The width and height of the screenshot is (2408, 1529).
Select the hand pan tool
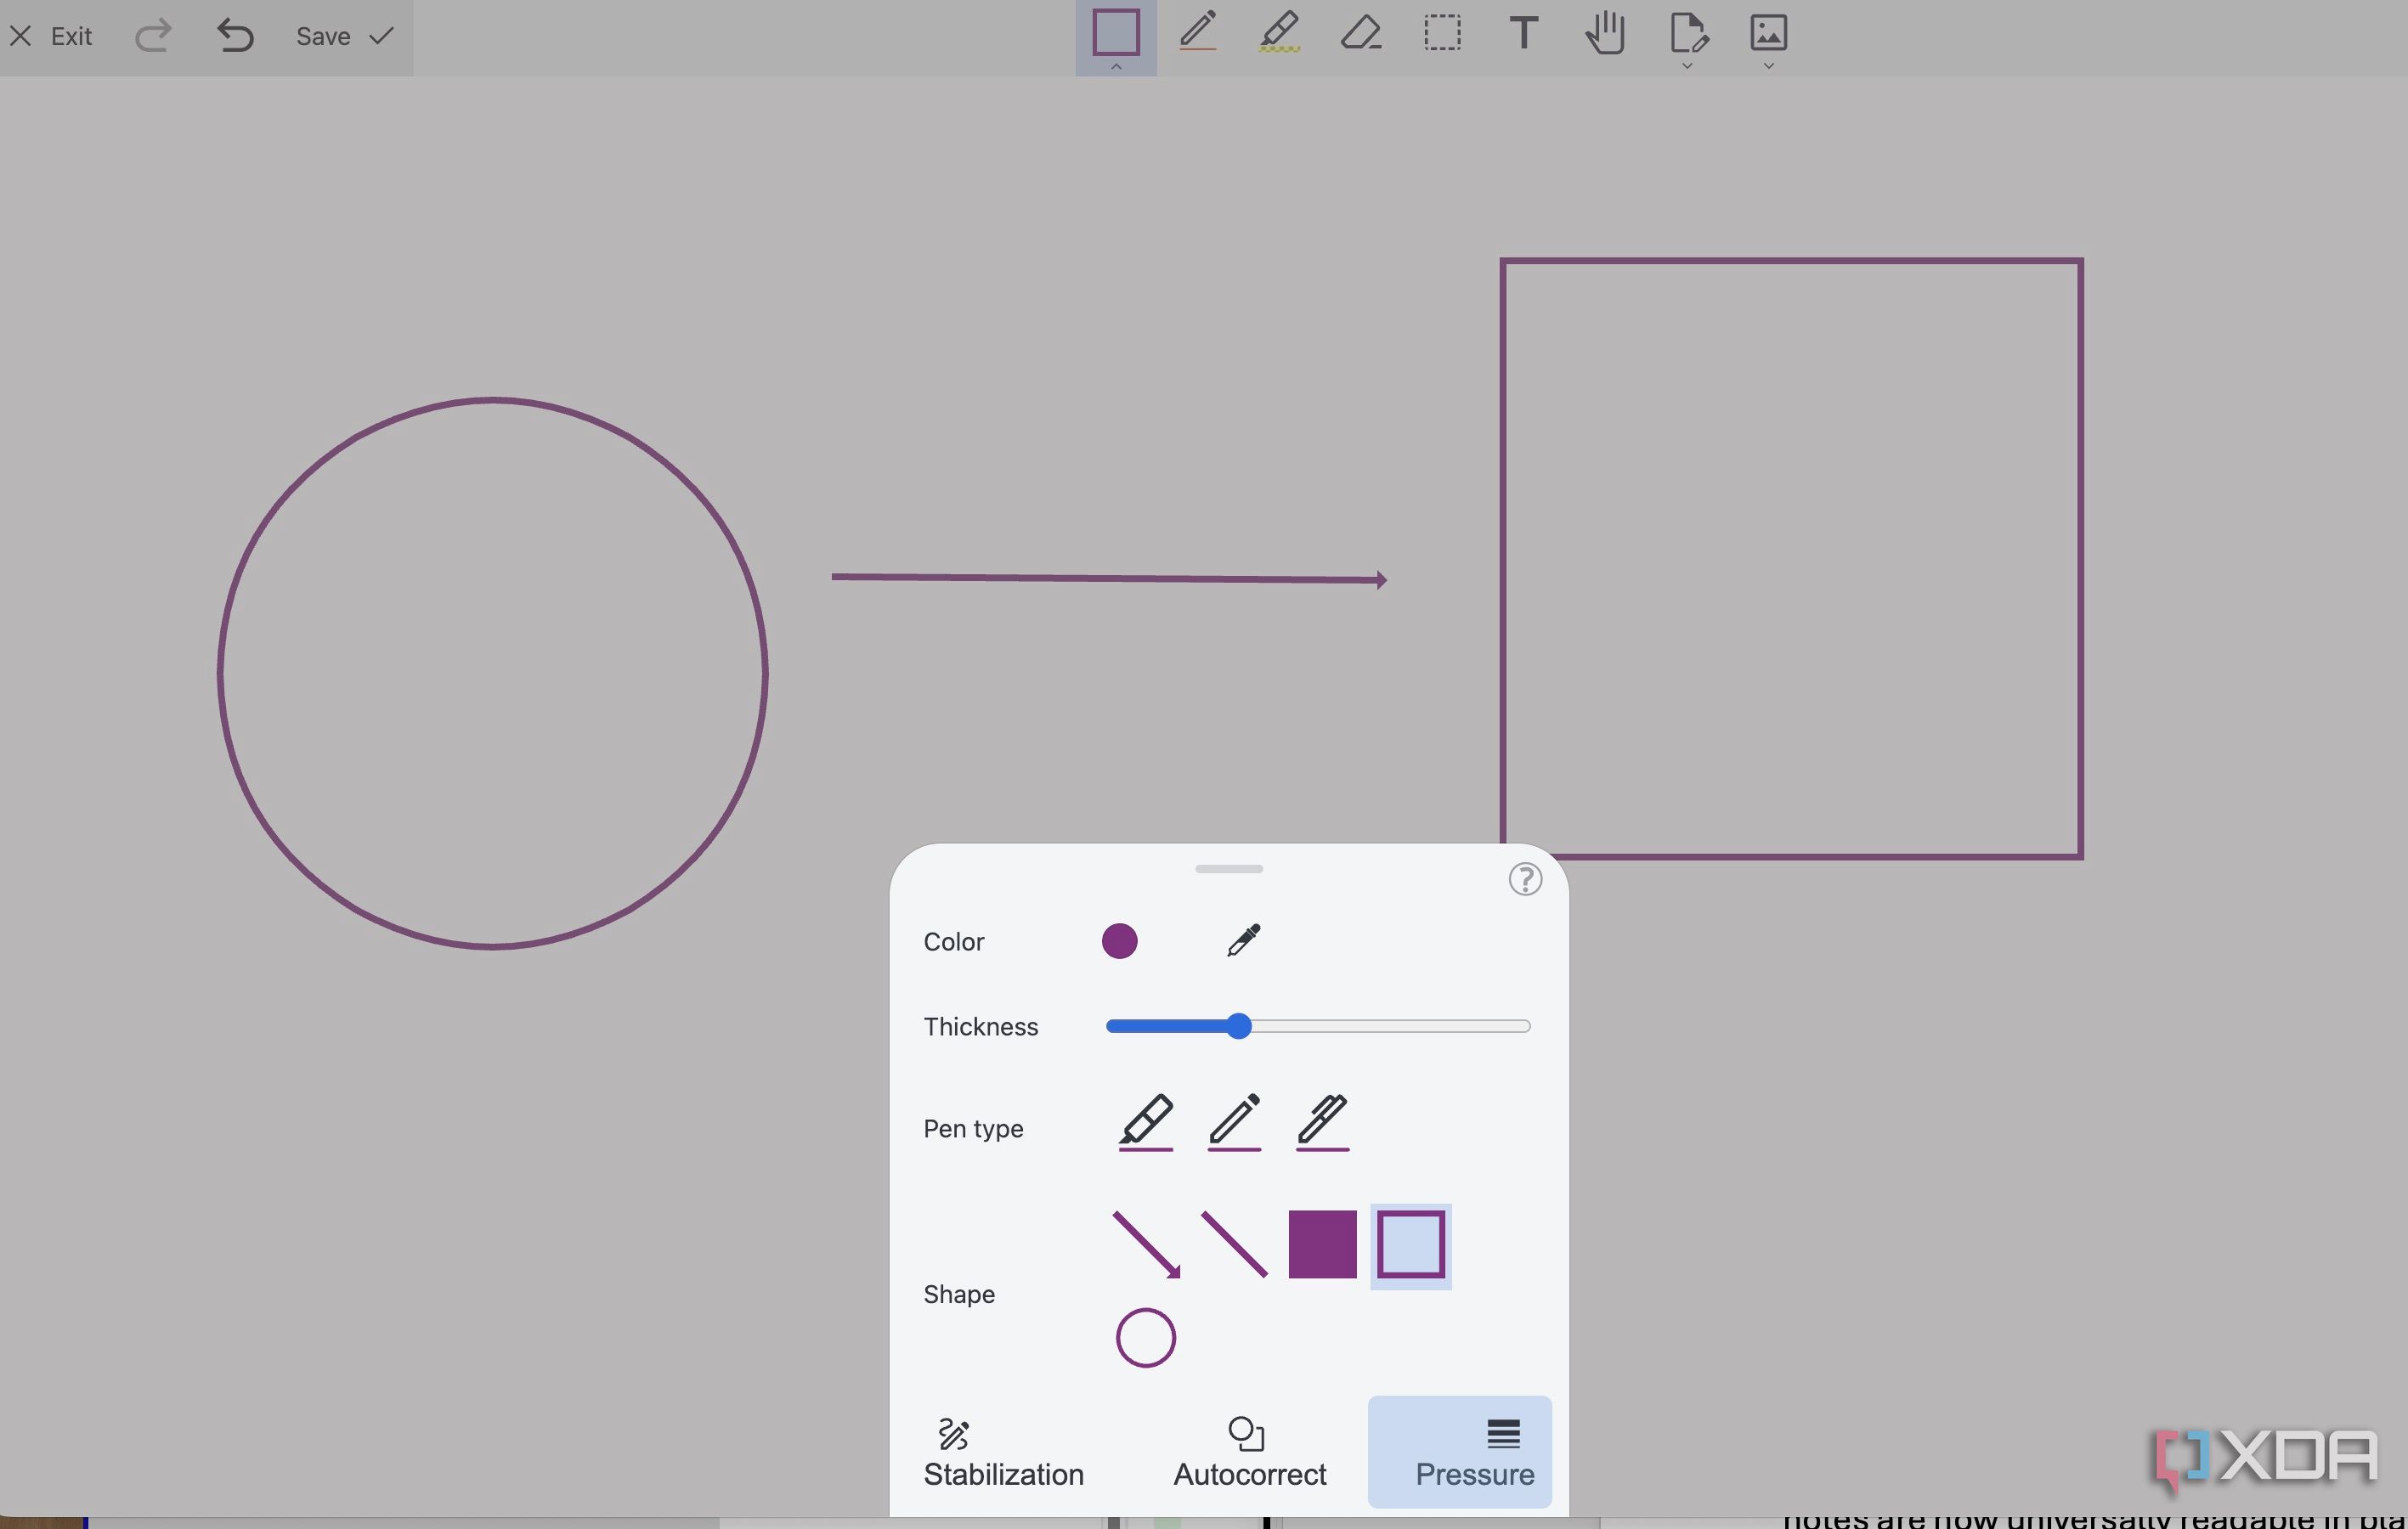[x=1605, y=32]
